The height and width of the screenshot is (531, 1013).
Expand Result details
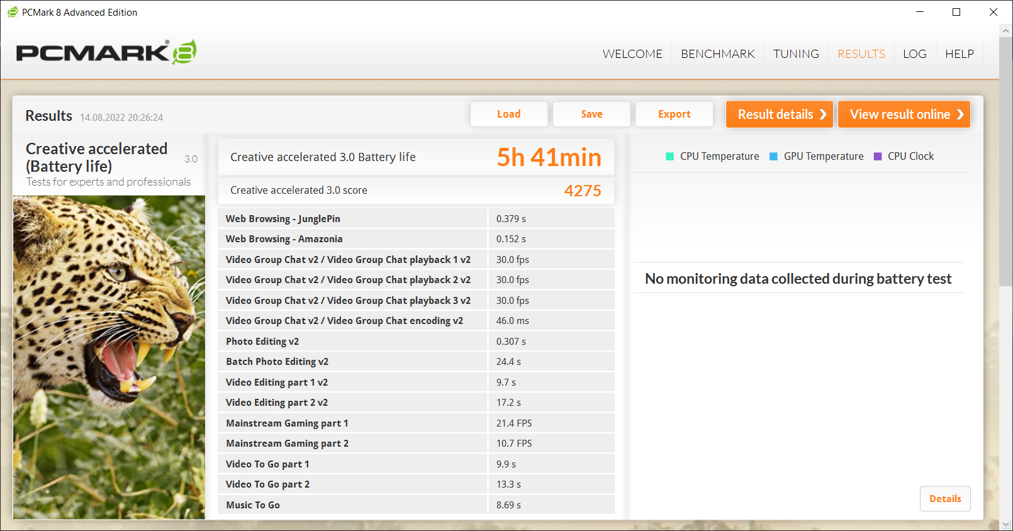pos(779,115)
